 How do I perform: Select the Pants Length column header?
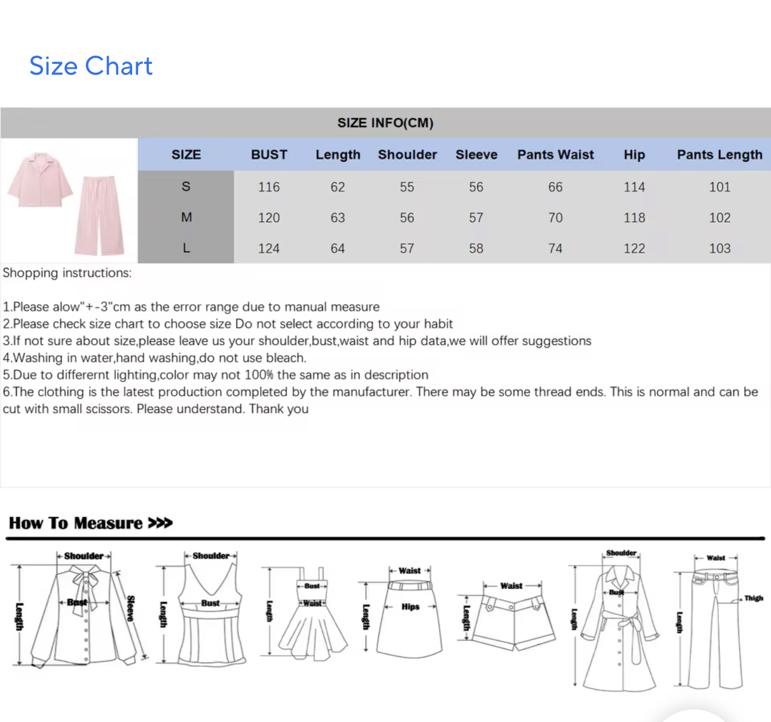point(720,155)
